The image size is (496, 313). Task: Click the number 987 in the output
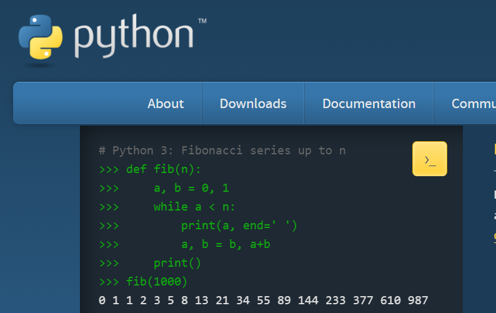pos(417,301)
